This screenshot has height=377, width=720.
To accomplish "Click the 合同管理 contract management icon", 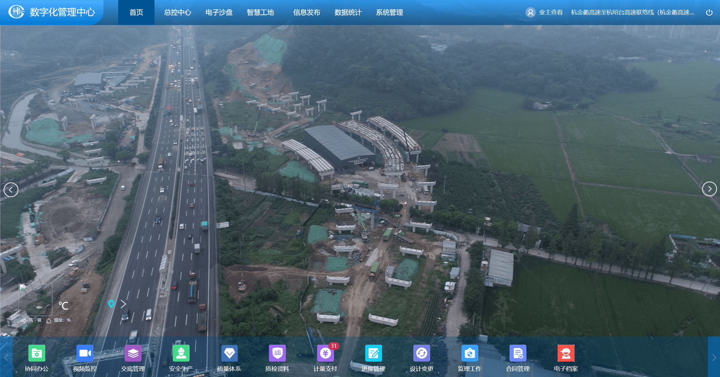I will pos(518,353).
